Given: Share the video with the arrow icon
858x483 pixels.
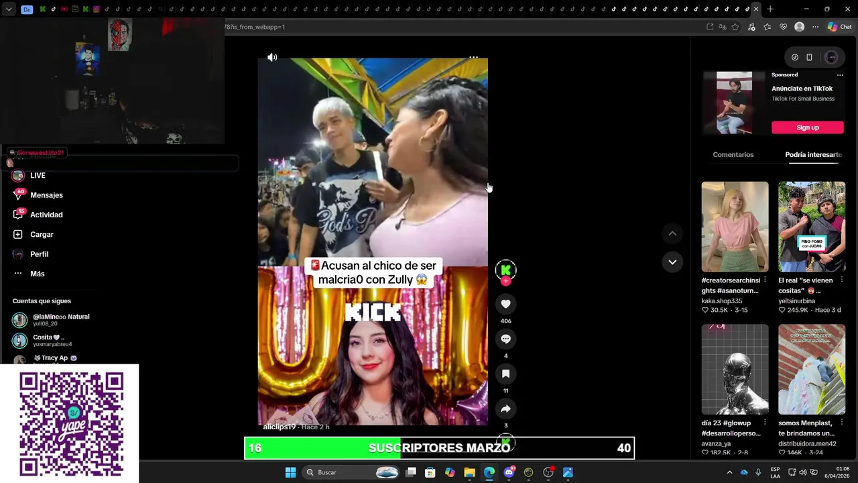Looking at the screenshot, I should pos(505,409).
